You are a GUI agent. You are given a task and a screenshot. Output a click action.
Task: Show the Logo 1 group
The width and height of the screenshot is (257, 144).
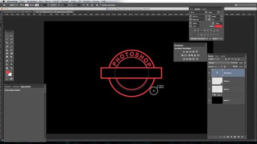coord(209,95)
